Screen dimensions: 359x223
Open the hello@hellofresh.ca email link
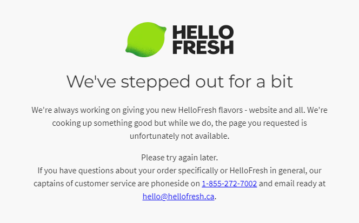point(178,197)
